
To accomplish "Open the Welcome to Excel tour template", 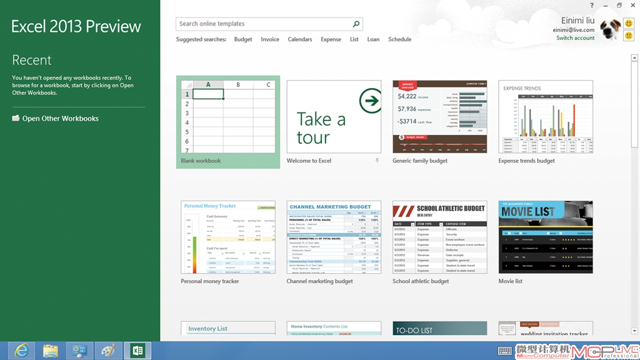I will 334,117.
